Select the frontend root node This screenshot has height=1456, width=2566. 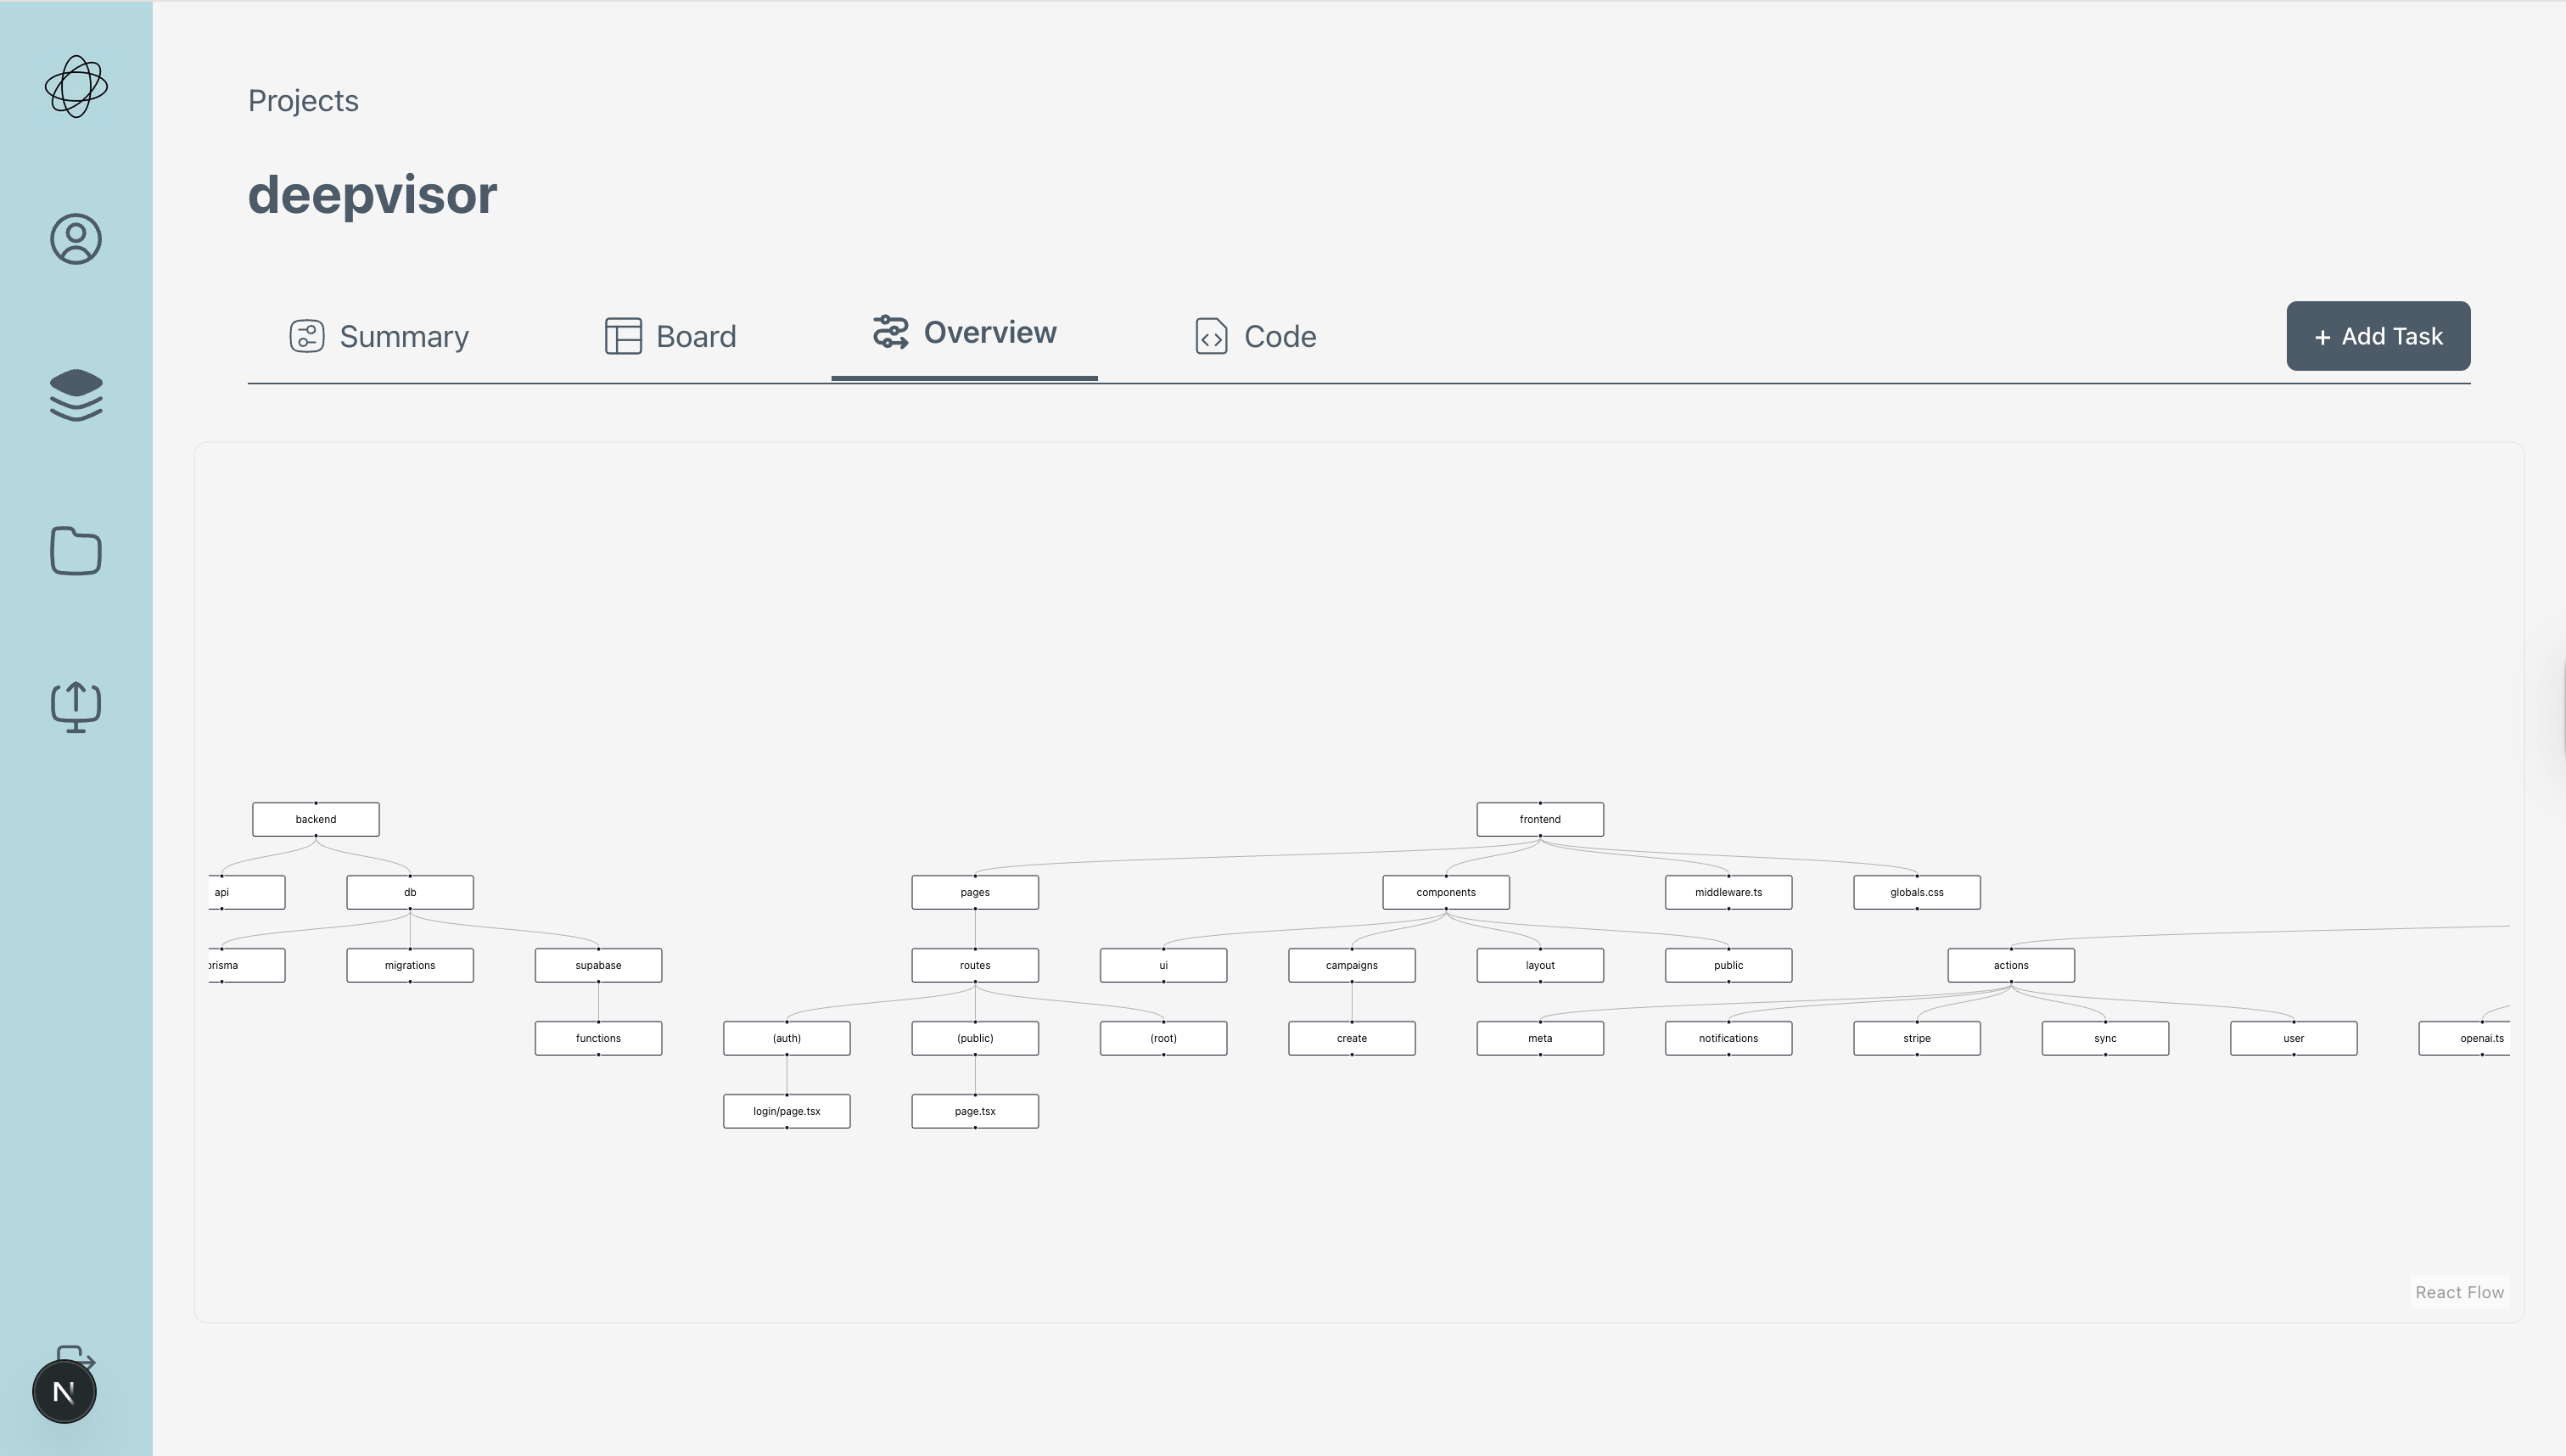tap(1540, 819)
